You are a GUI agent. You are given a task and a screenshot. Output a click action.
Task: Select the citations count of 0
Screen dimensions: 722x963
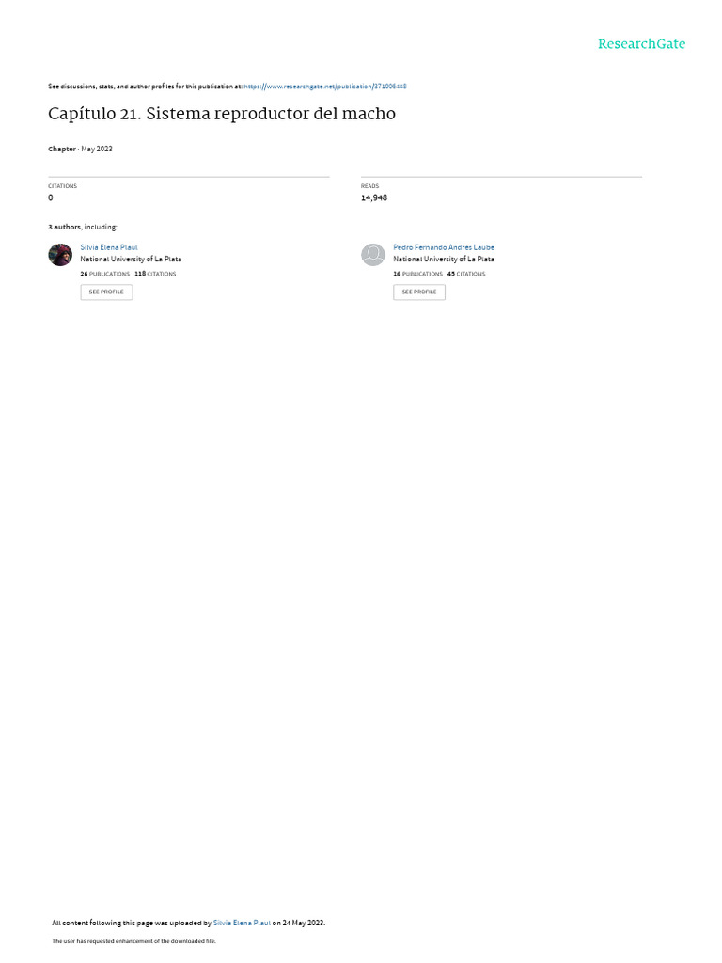point(51,197)
